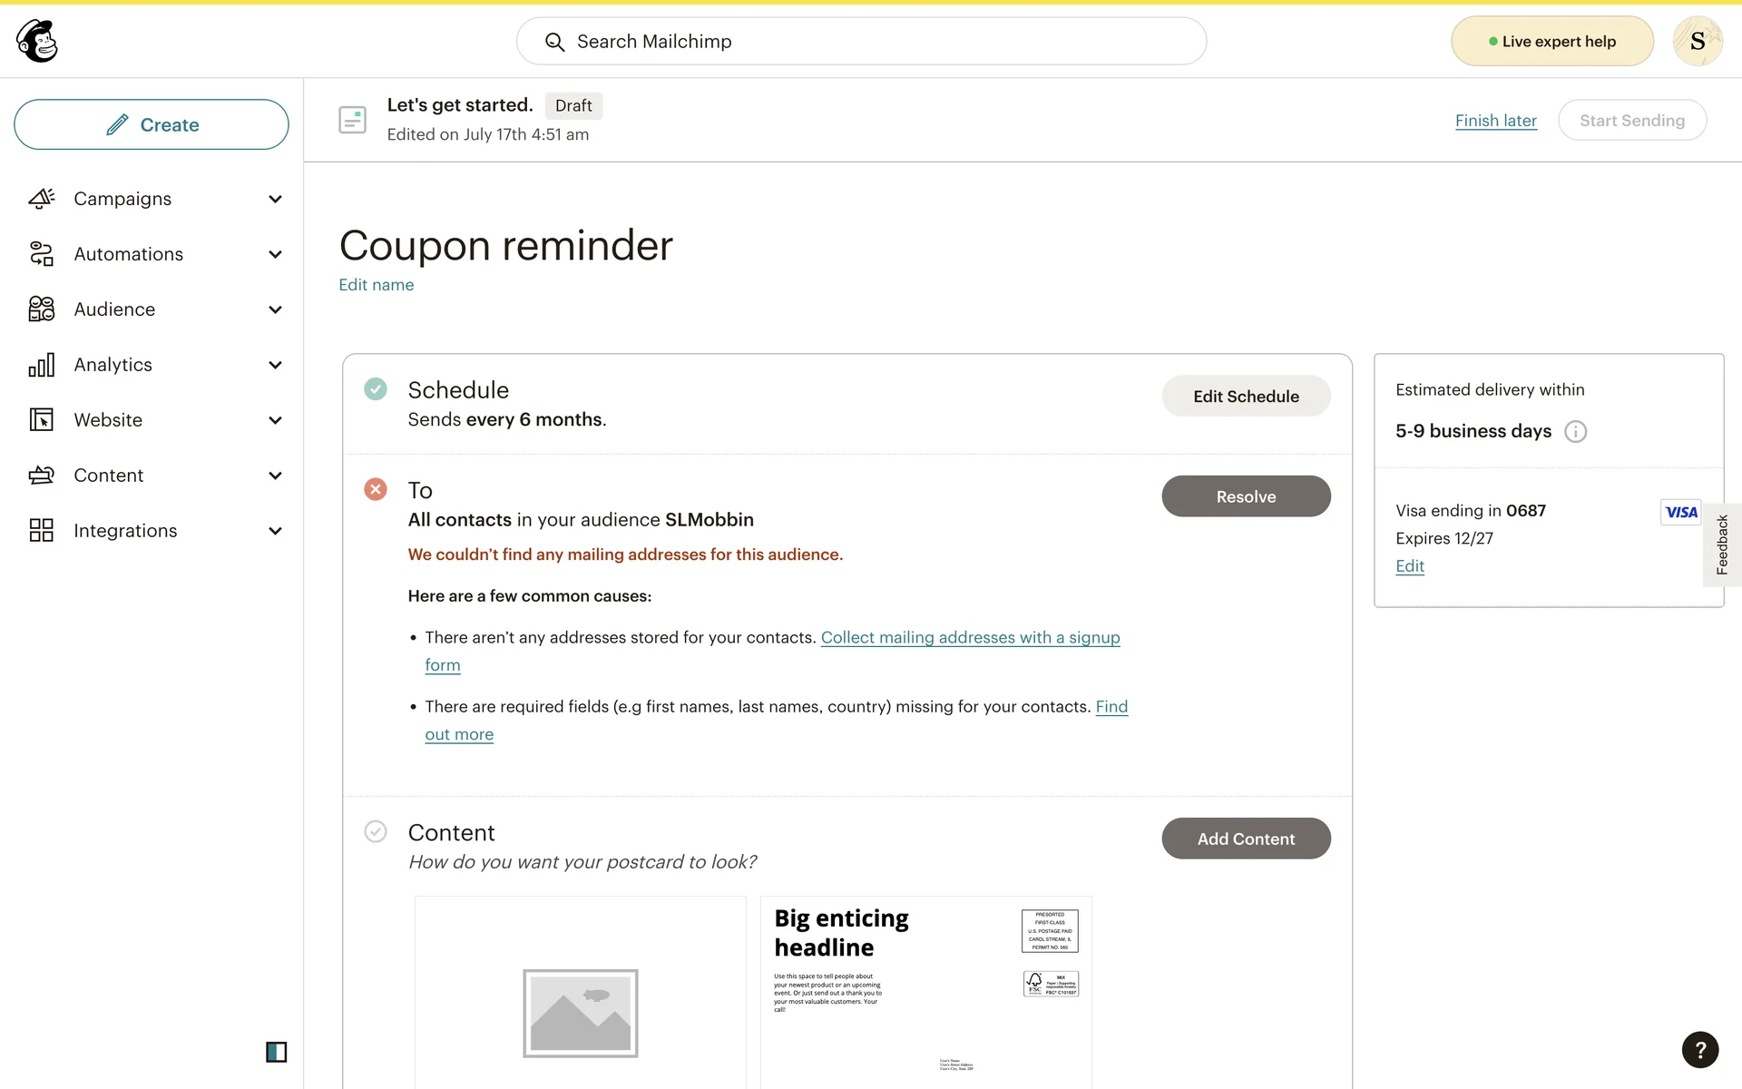This screenshot has height=1089, width=1742.
Task: Click the Analytics bar chart icon
Action: tap(42, 365)
